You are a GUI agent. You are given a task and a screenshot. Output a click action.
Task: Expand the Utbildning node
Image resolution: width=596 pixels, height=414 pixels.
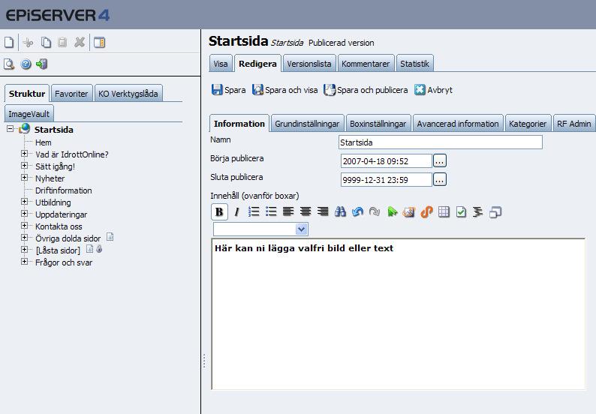coord(24,202)
